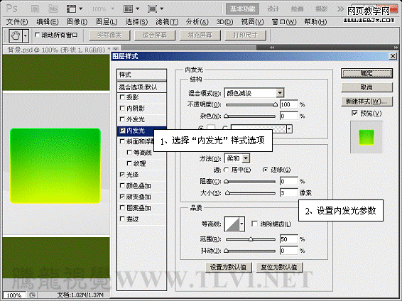Switch to the 设计 workspace

(x=273, y=9)
